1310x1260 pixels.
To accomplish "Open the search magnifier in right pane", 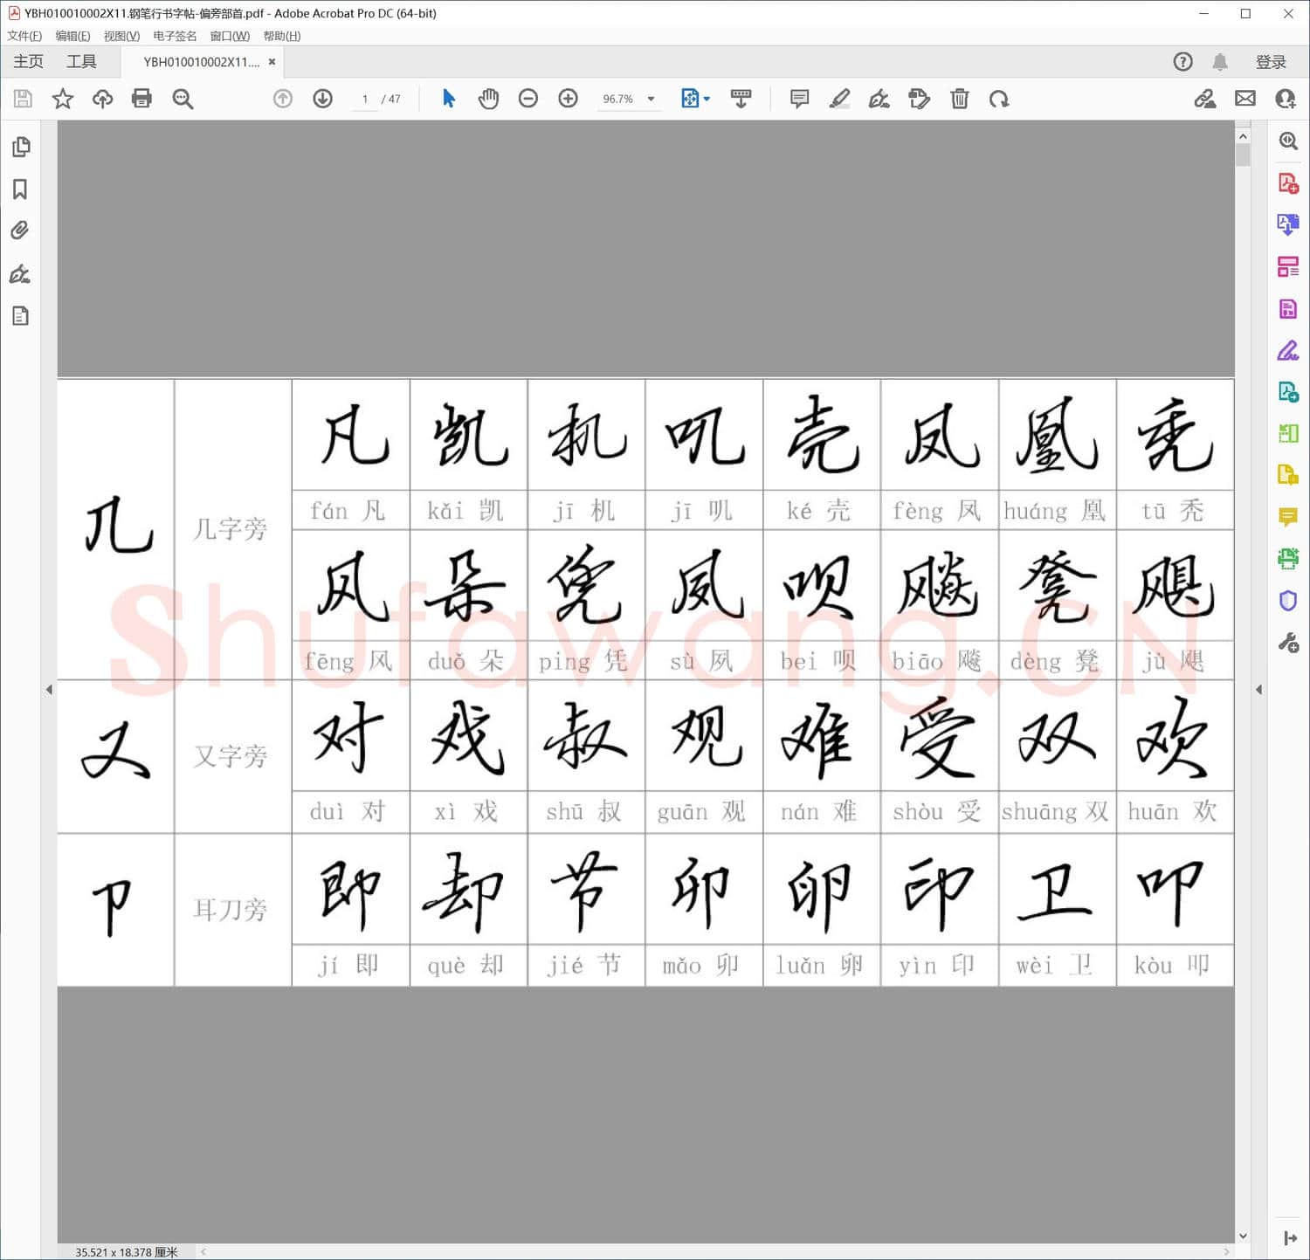I will point(1288,141).
